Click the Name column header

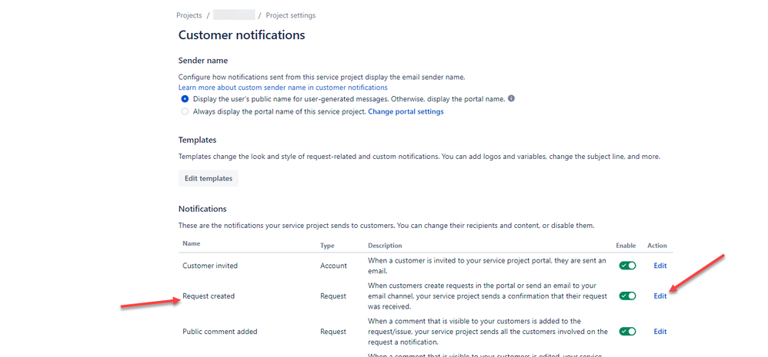191,246
